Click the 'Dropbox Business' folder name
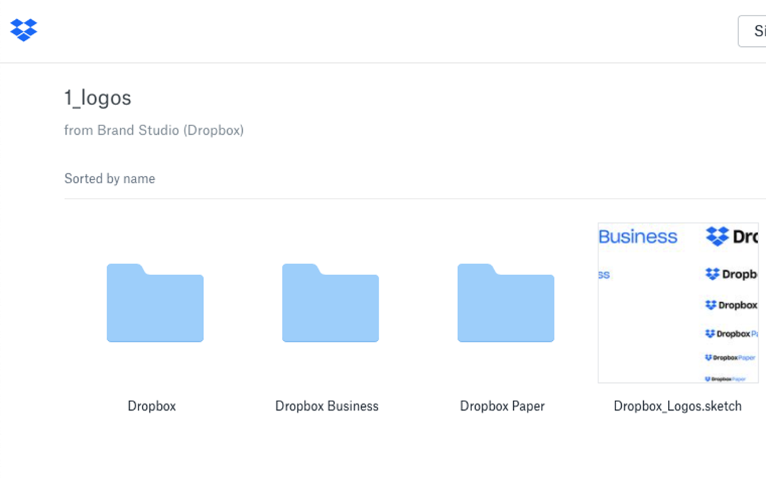 327,406
